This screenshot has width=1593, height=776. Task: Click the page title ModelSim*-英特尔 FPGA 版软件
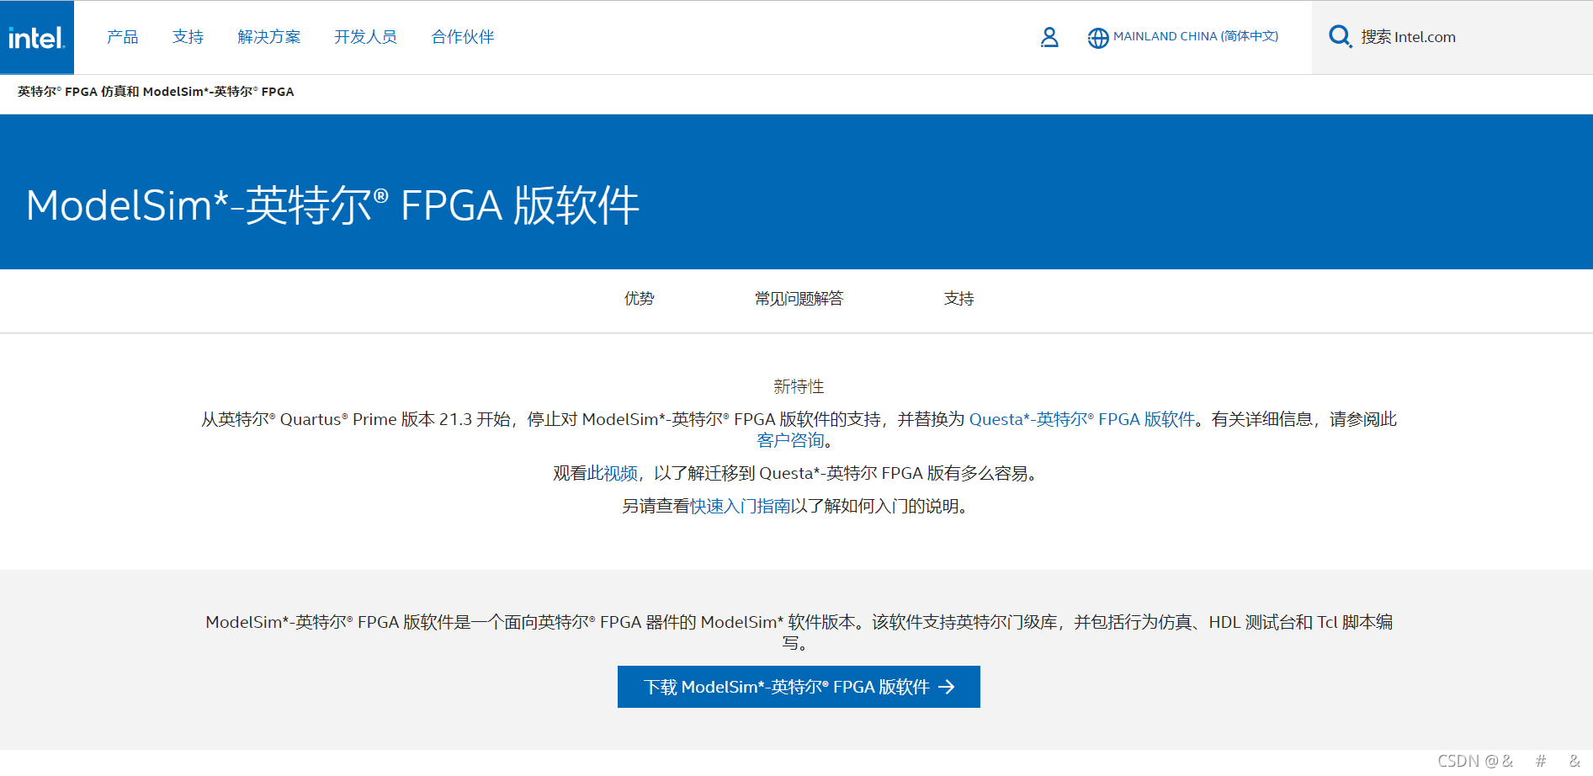click(x=333, y=205)
